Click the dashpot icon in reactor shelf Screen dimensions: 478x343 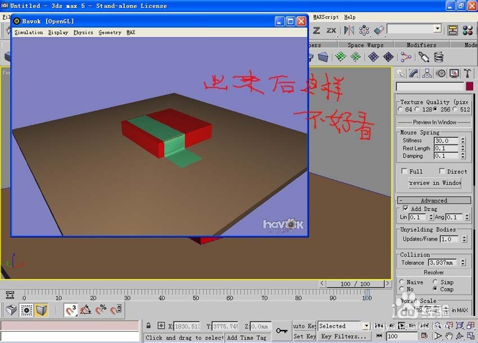tap(424, 57)
